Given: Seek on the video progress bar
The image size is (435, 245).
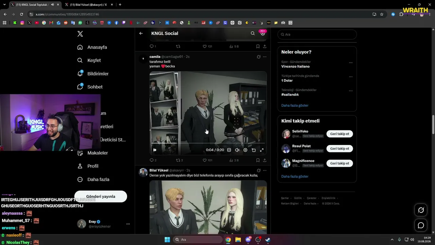Looking at the screenshot, I should click(208, 144).
